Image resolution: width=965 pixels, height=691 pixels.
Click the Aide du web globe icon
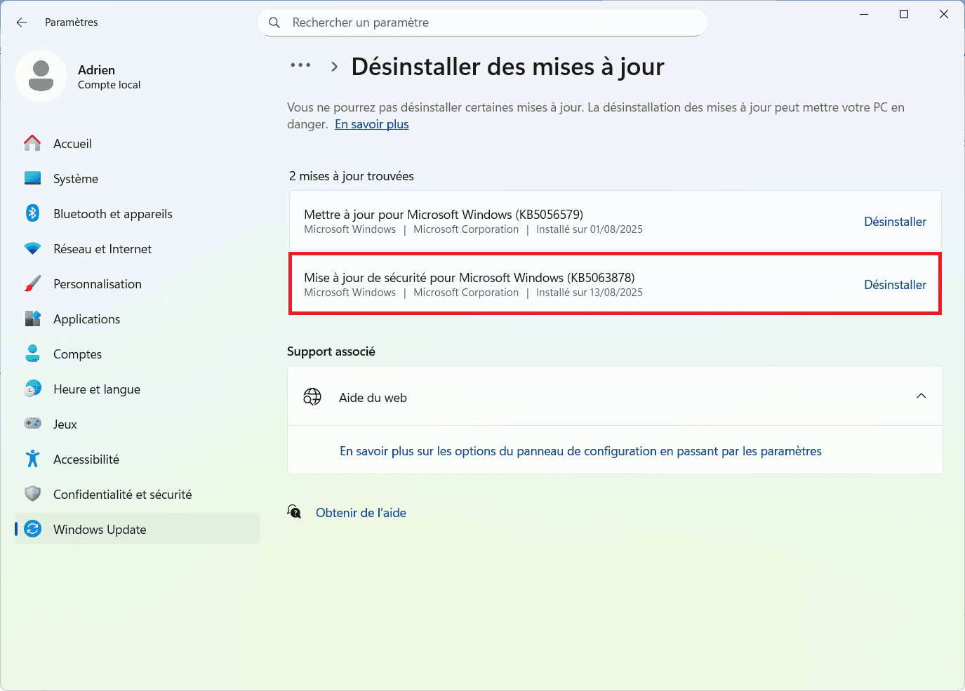(x=312, y=397)
